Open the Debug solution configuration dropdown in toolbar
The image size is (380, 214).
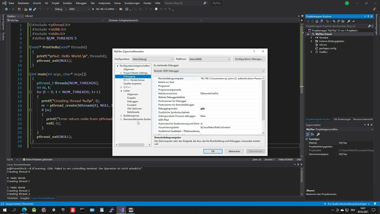[60, 9]
